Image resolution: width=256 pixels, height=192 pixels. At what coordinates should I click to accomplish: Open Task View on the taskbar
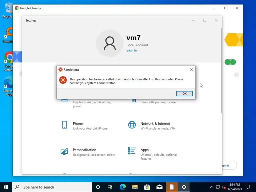110,187
